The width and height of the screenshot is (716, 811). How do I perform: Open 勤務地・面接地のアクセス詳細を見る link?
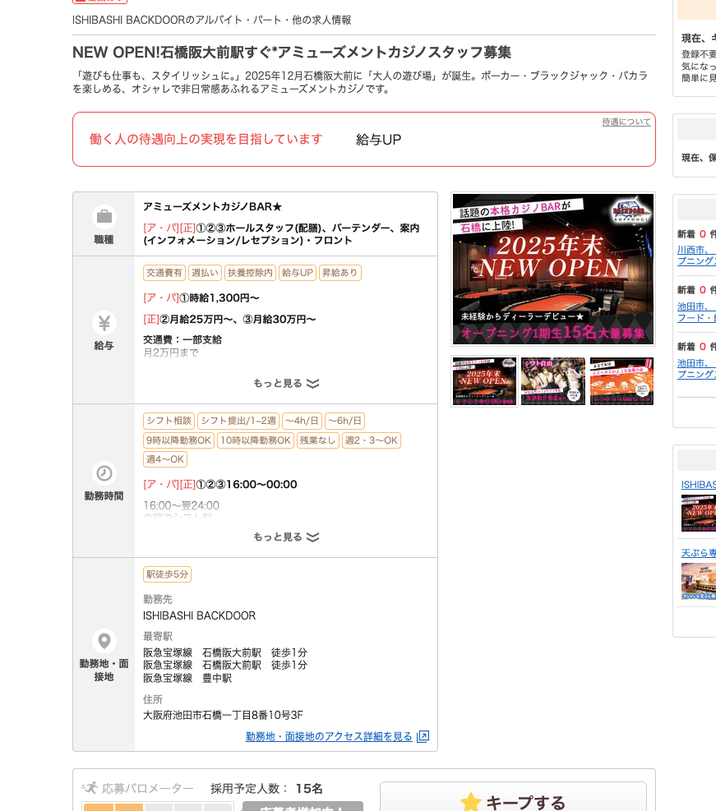[329, 736]
